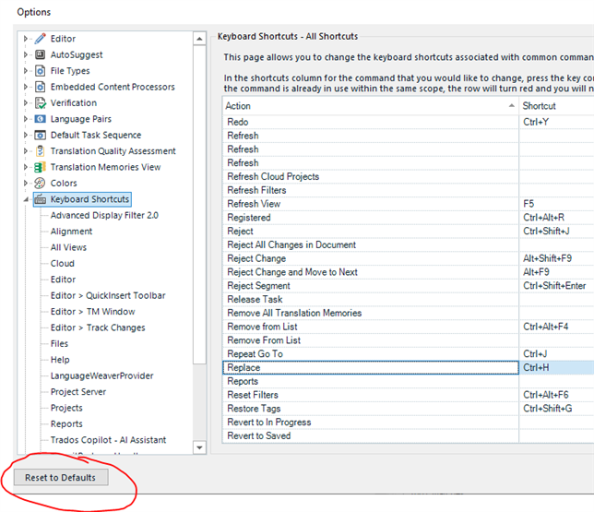Collapse the Keyboard Shortcuts node
594x512 pixels.
(26, 199)
